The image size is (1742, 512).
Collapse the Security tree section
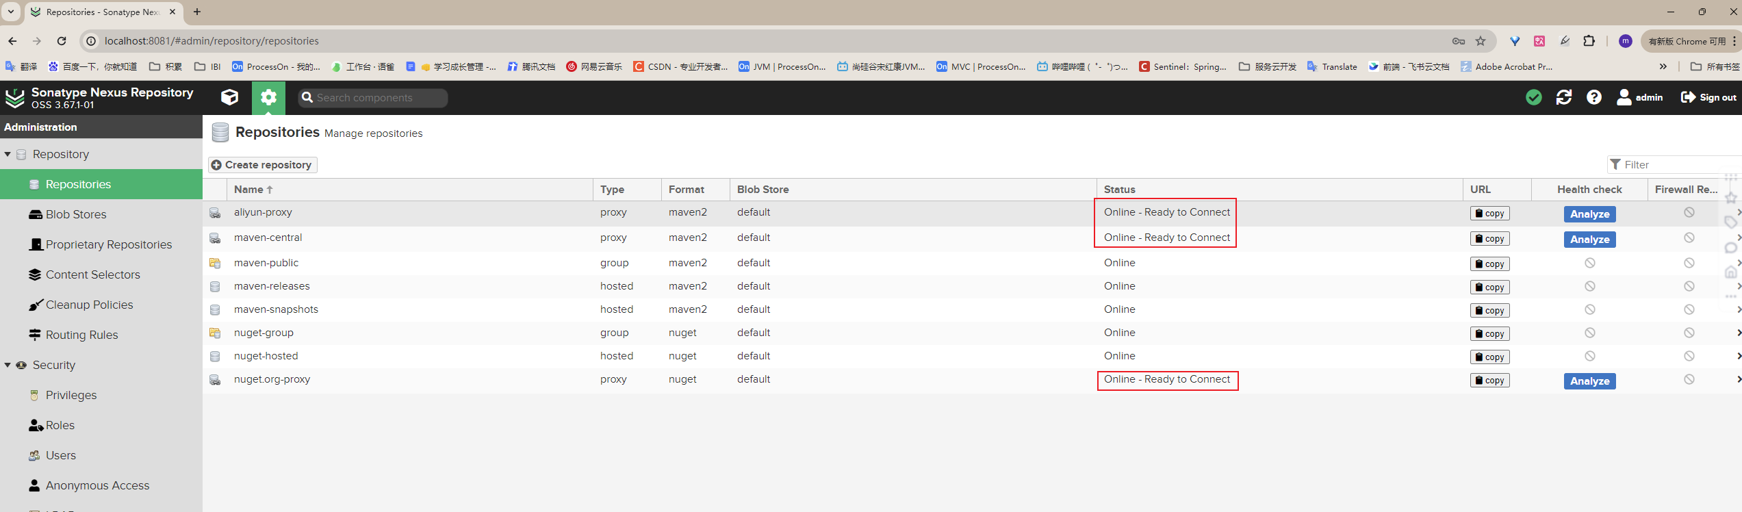point(8,366)
